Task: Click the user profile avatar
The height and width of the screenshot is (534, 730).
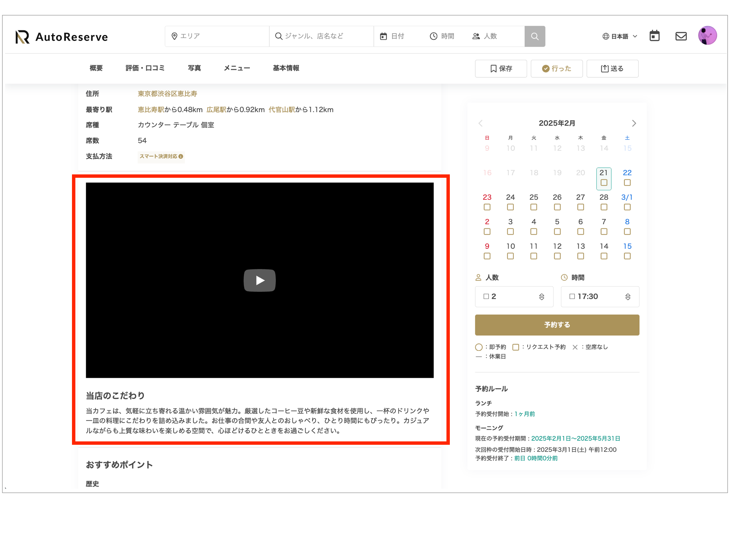Action: 707,35
